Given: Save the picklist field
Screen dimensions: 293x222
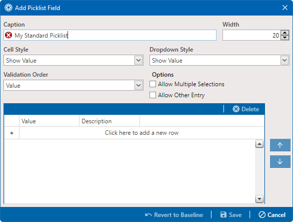Looking at the screenshot, I should point(231,214).
